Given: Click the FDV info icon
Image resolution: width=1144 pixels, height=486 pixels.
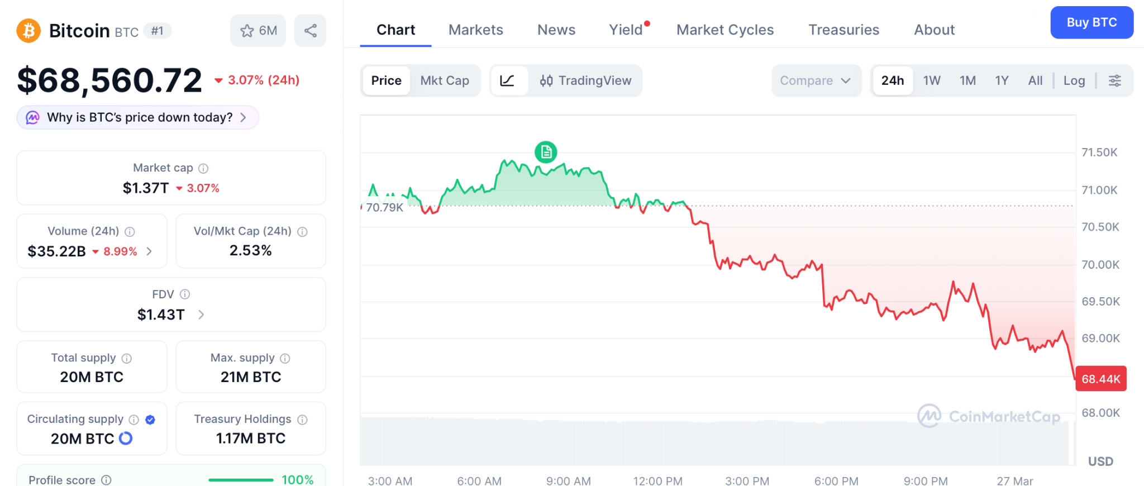Looking at the screenshot, I should [x=185, y=294].
